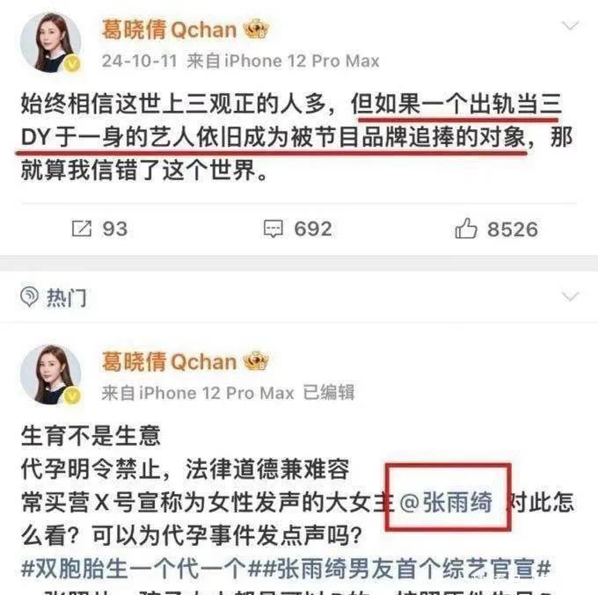Like the post with thumbs-up 8526
Screen dimensions: 598x595
click(x=466, y=228)
